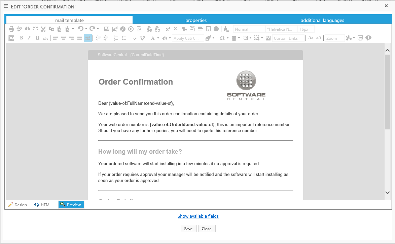Expand the Insert Symbol omega dropdown arrow
The height and width of the screenshot is (244, 395).
point(227,38)
